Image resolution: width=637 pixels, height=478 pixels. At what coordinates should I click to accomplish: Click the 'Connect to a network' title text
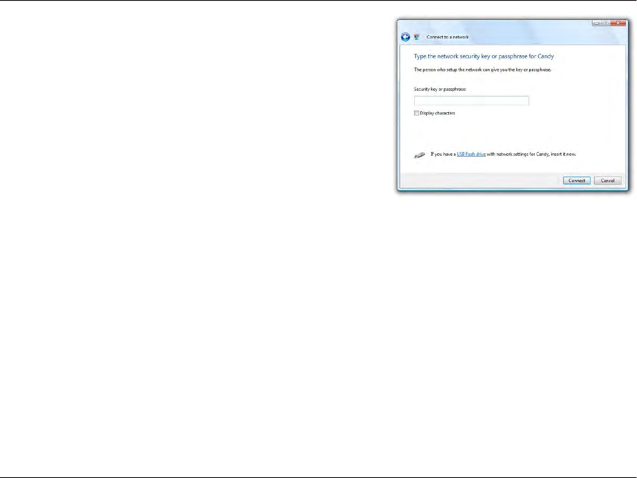click(447, 37)
